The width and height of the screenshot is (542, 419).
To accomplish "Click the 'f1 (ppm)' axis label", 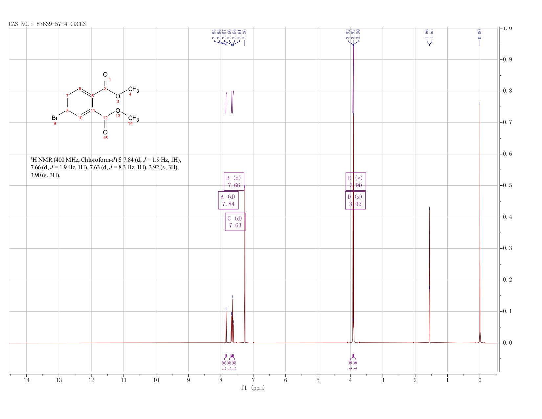I will pyautogui.click(x=253, y=388).
